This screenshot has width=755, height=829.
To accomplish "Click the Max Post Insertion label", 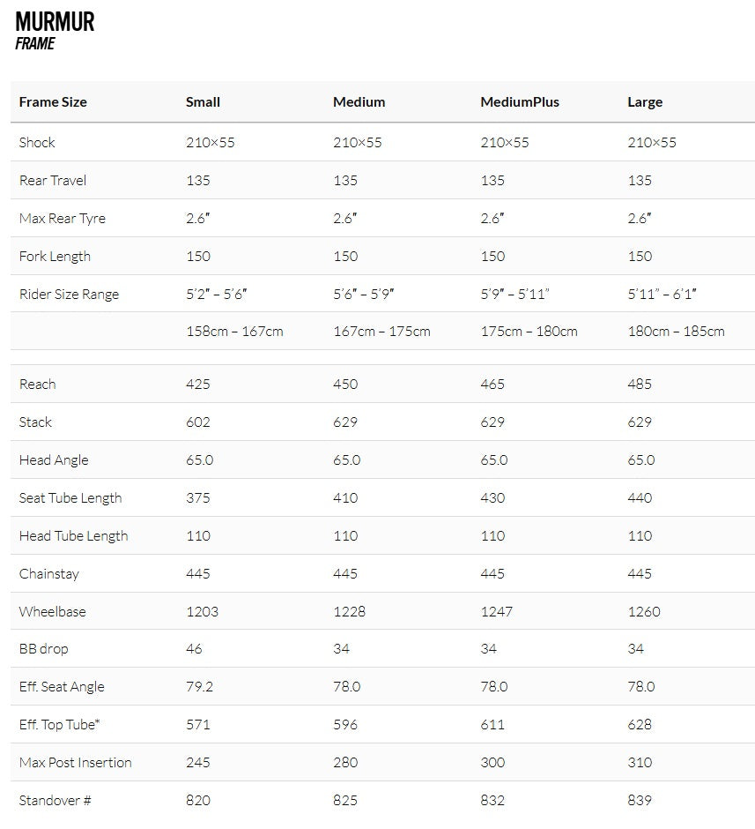I will coord(76,762).
